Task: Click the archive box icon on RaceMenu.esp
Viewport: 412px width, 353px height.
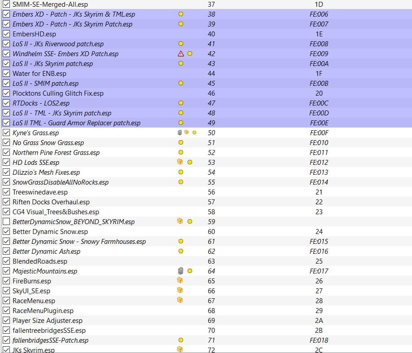Action: 180,300
